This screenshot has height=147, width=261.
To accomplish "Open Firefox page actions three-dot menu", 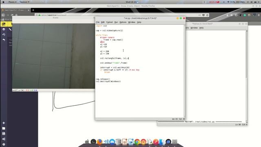I will click(x=199, y=15).
